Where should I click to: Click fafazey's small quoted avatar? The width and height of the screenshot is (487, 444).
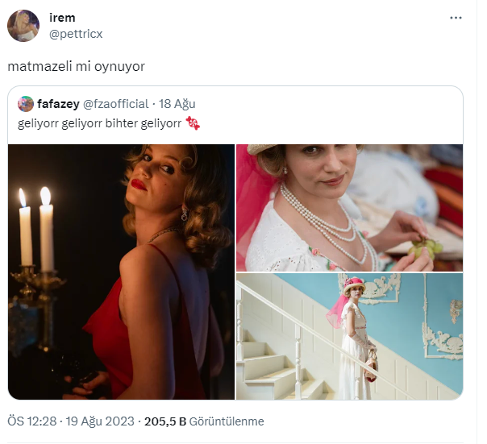point(26,104)
